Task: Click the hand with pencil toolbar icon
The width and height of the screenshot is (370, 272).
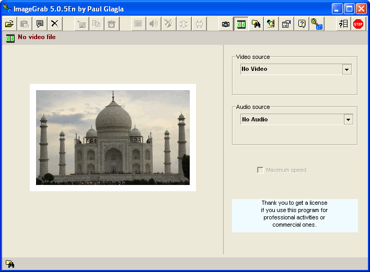Action: 271,24
